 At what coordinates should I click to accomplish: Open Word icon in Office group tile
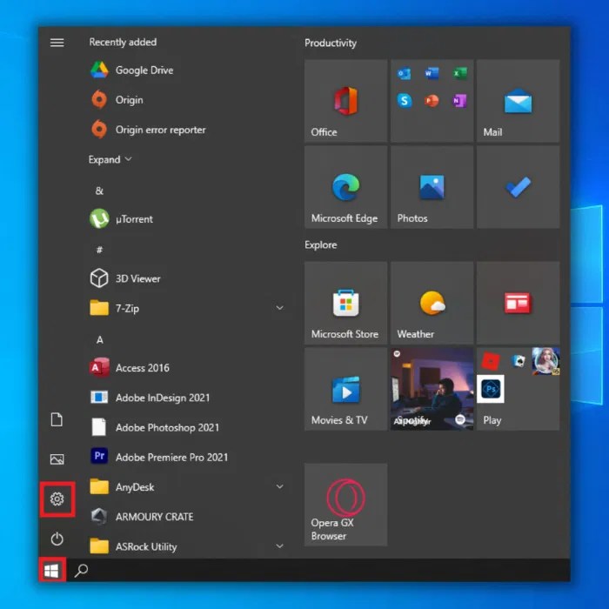pyautogui.click(x=432, y=73)
